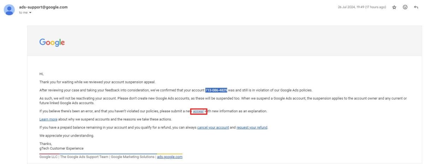This screenshot has height=164, width=424.
Task: Open the 'Learn more' link
Action: [x=48, y=119]
